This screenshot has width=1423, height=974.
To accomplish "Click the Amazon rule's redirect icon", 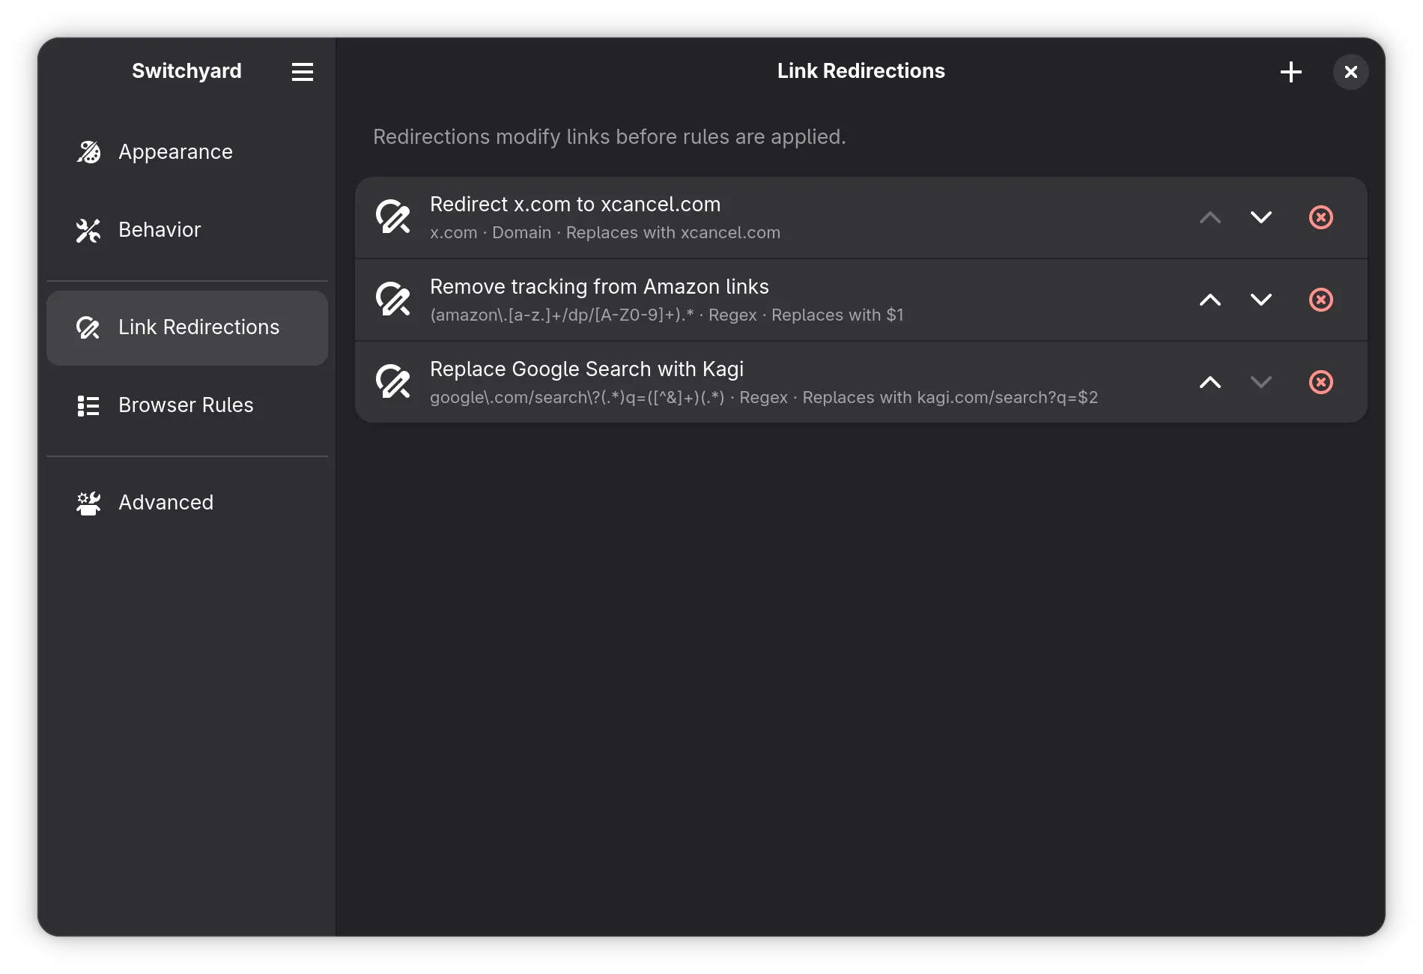I will pos(393,300).
